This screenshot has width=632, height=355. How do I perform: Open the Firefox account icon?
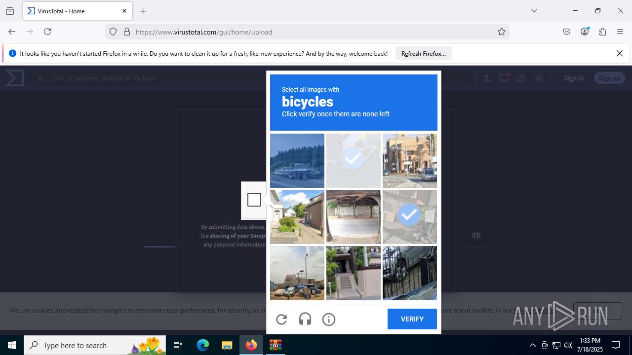585,32
